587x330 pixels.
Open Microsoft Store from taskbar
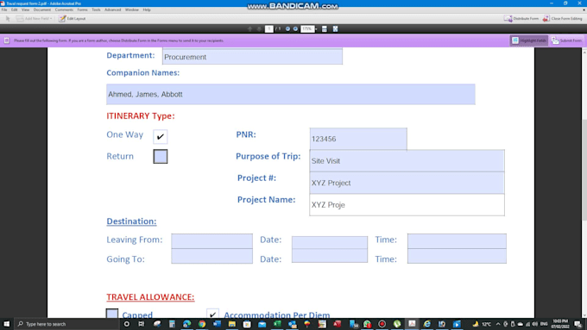pos(247,324)
